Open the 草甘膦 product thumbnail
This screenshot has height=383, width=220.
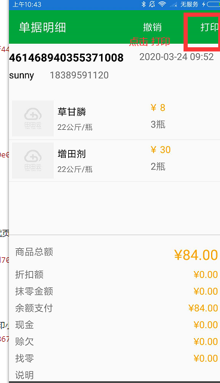pyautogui.click(x=33, y=118)
